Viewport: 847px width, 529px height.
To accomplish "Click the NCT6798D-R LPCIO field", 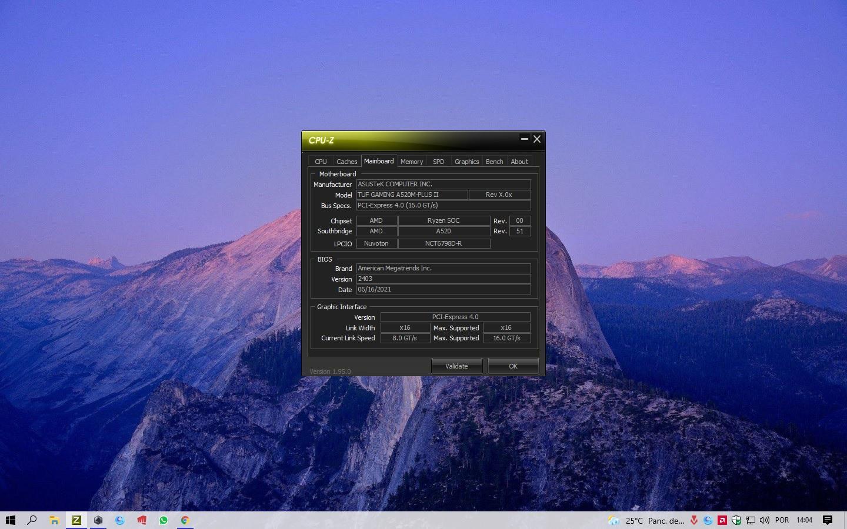I will click(x=444, y=244).
